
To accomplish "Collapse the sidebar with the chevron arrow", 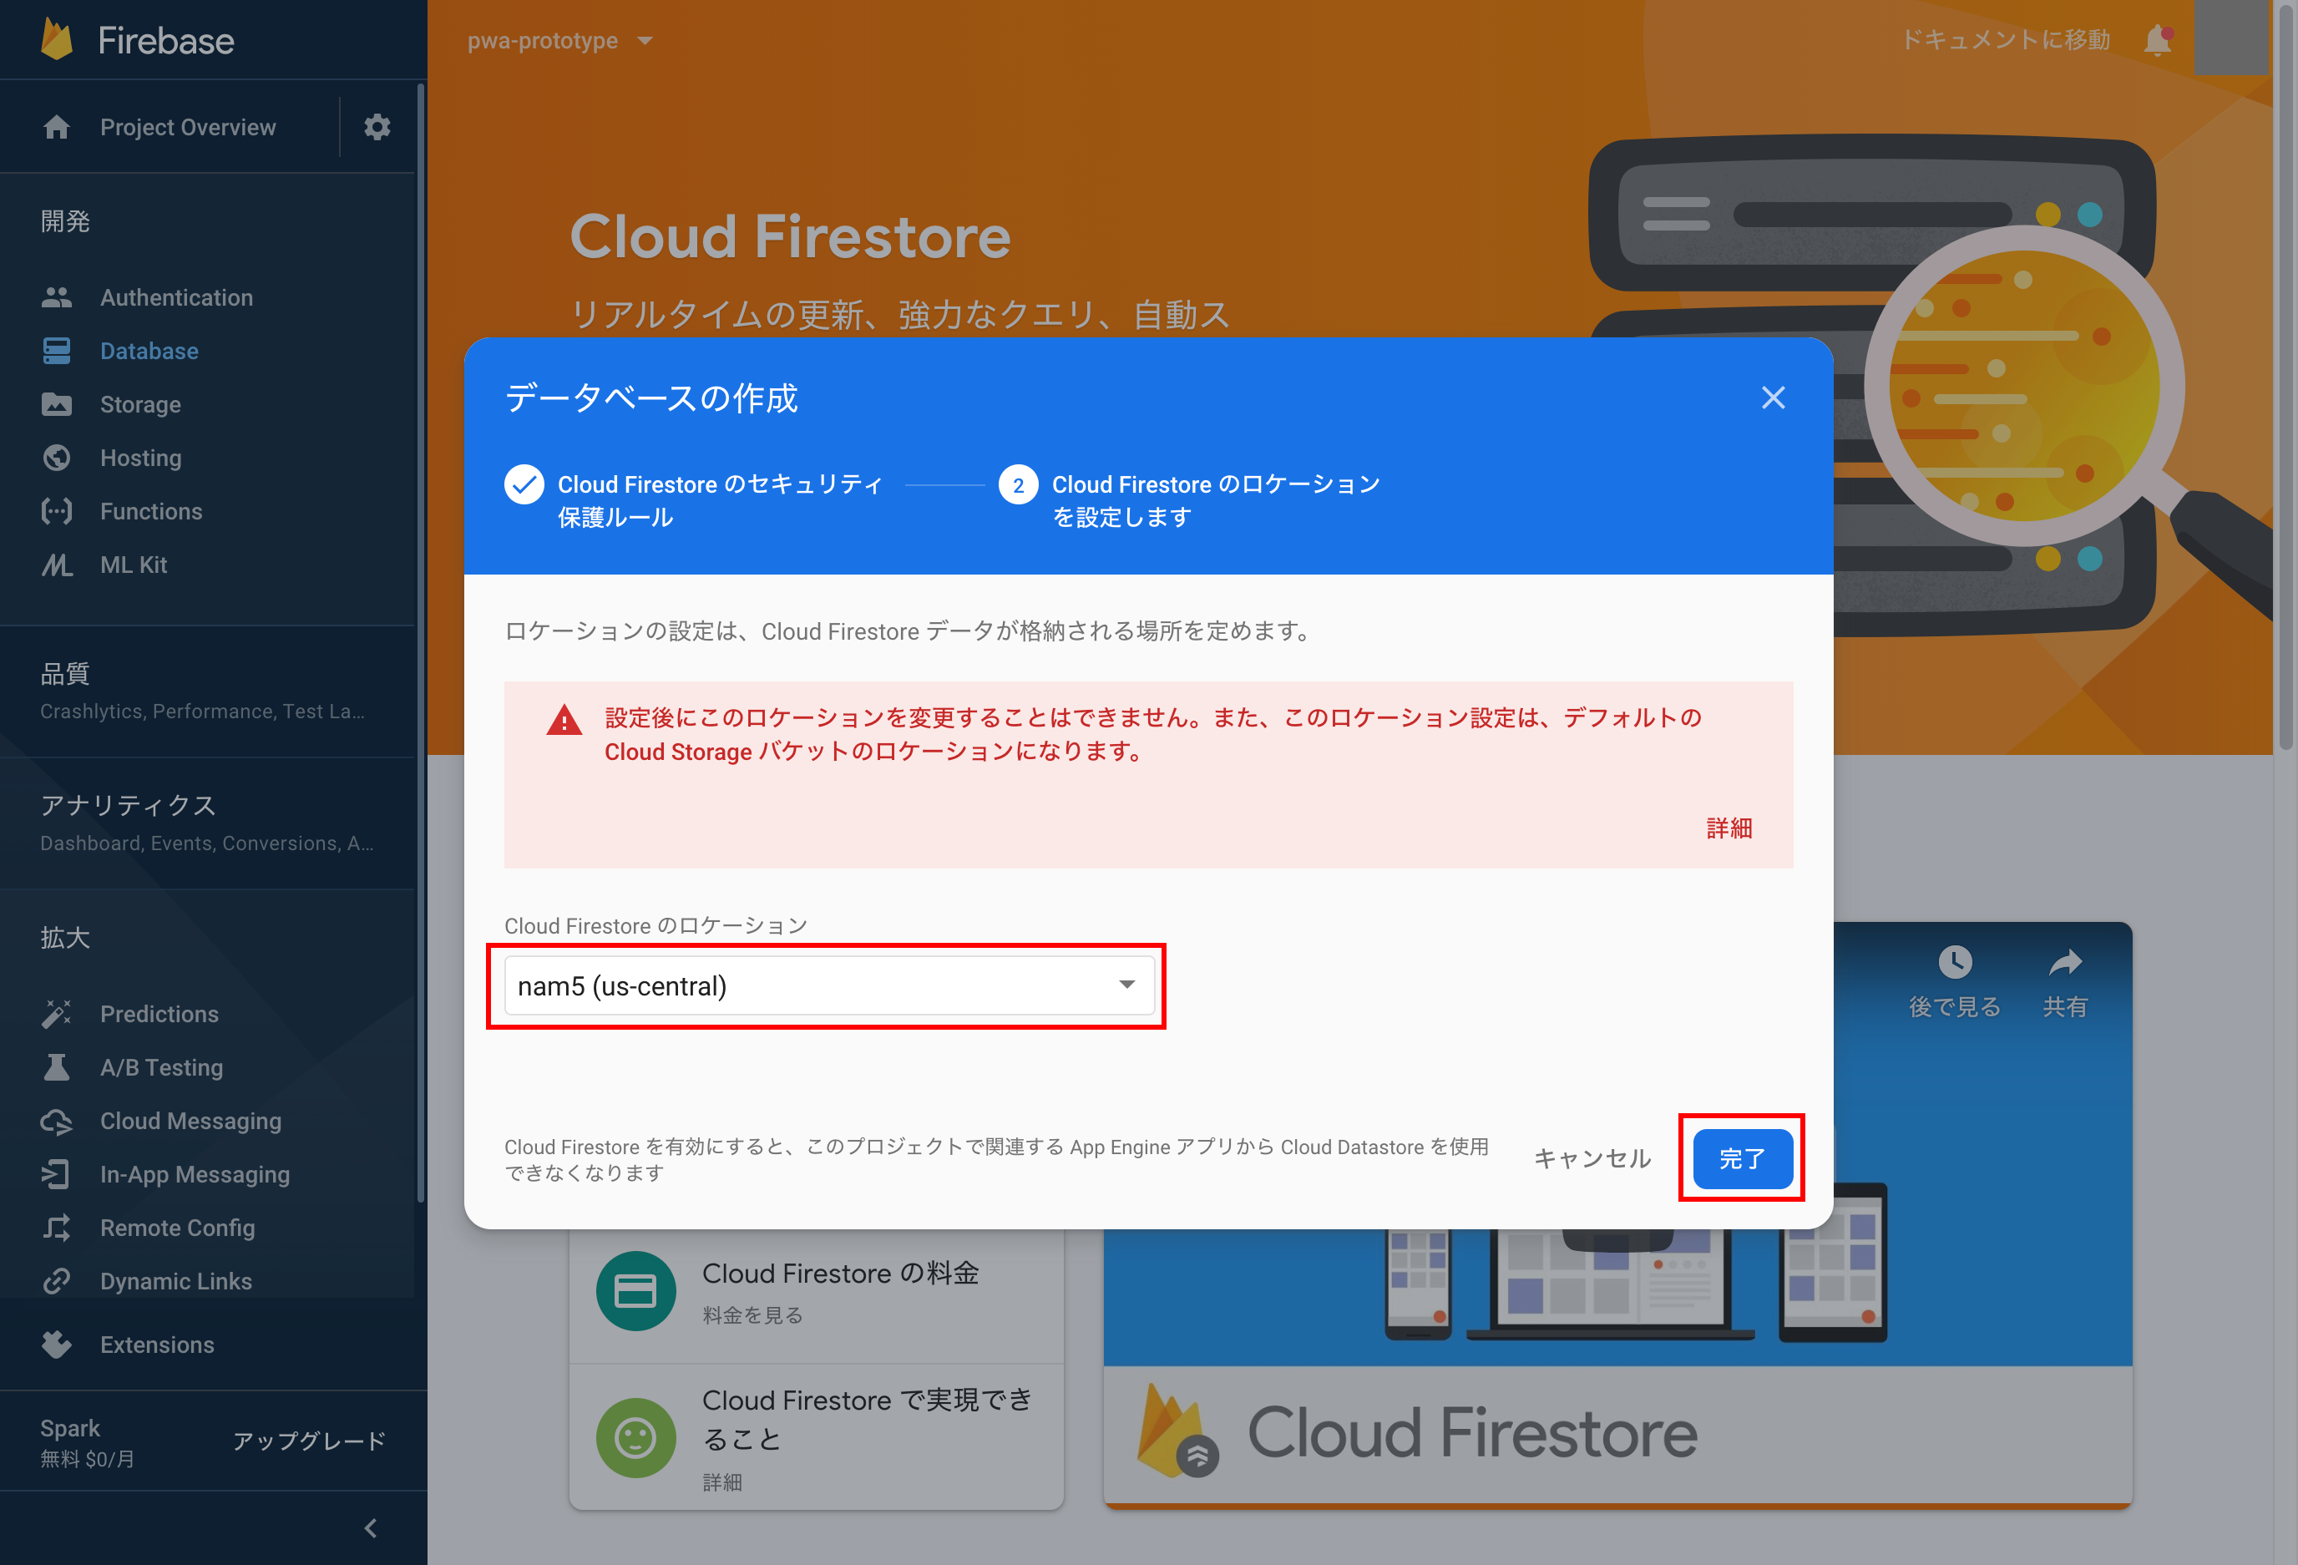I will click(370, 1527).
